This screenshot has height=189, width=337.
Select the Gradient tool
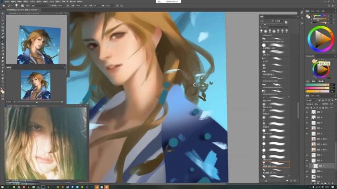click(3, 55)
